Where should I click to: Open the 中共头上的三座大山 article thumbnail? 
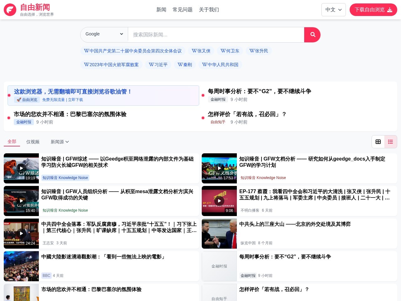click(x=219, y=234)
